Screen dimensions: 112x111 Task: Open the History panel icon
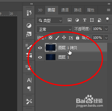[29, 13]
